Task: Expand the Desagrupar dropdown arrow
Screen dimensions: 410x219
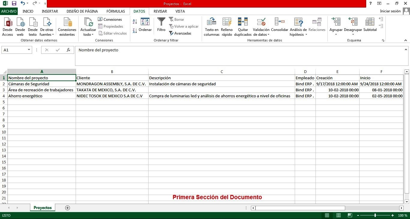Action: [x=353, y=35]
